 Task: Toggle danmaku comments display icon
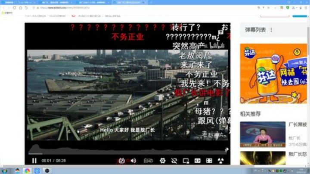(x=122, y=161)
